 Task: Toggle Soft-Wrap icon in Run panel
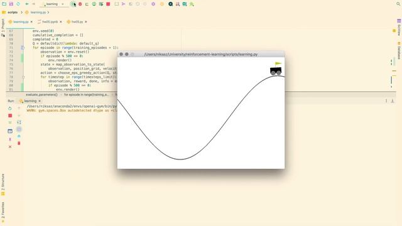click(19, 122)
